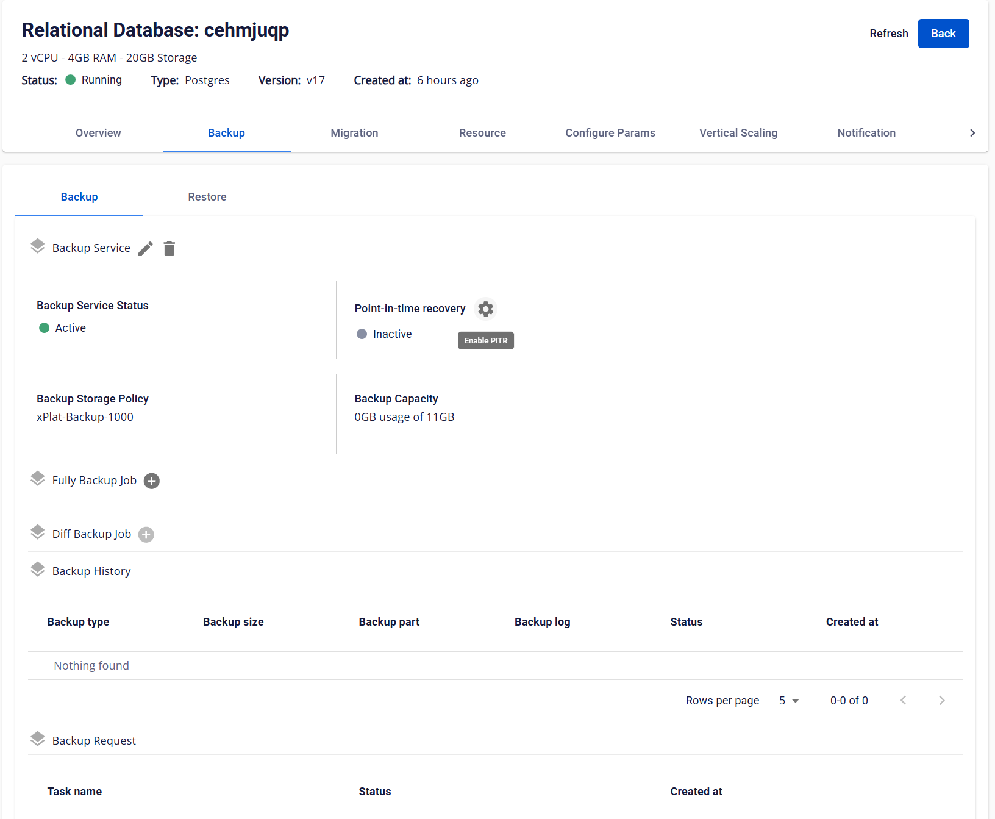Click the layers icon beside Backup Request
Viewport: 995px width, 819px height.
[x=38, y=739]
